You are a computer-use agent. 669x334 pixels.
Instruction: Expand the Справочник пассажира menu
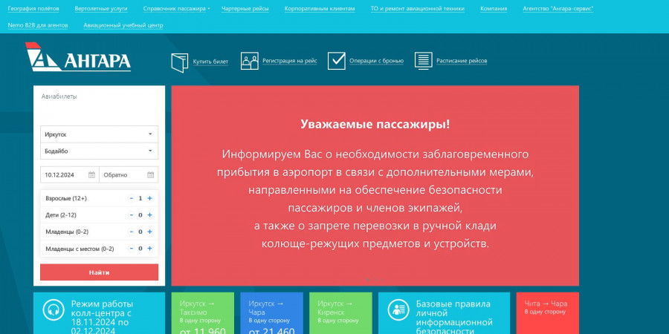[176, 8]
